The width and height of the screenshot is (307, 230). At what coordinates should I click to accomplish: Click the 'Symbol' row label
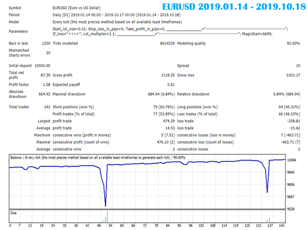(x=15, y=8)
